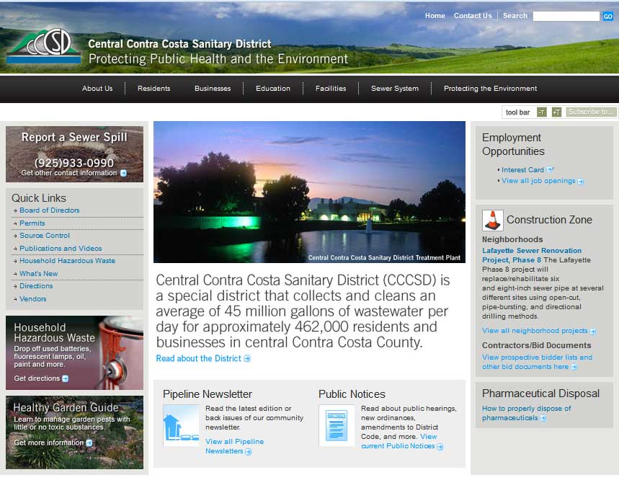The image size is (619, 480).
Task: Click the Household Hazardous Waste banner heading
Action: click(55, 333)
